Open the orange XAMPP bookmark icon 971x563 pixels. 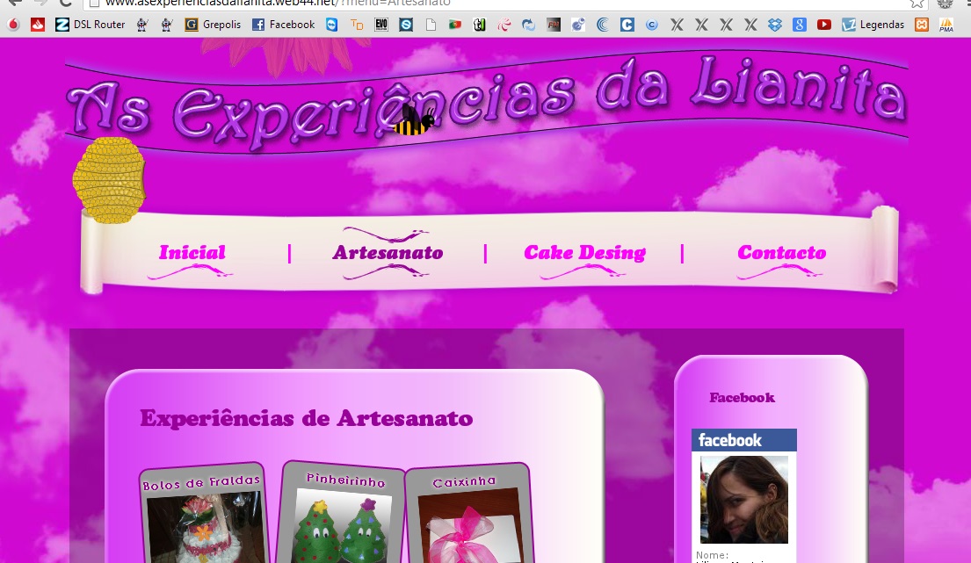point(922,25)
